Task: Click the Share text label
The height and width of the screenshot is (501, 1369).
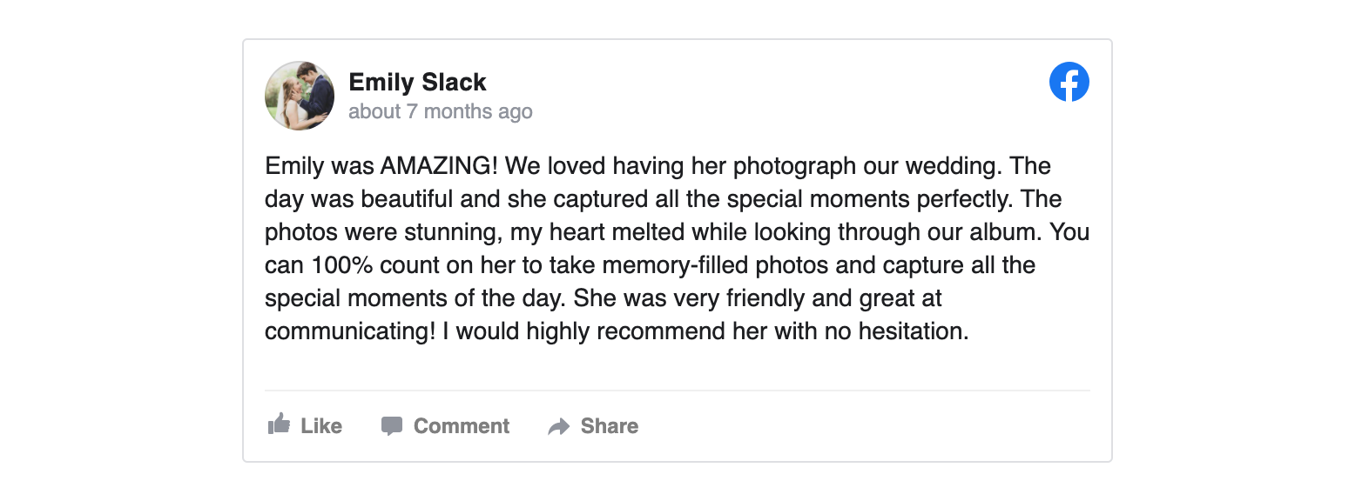Action: [x=610, y=426]
